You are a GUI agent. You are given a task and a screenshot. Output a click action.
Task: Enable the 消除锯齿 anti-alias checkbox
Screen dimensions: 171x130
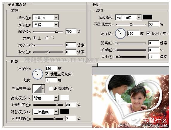51,89
